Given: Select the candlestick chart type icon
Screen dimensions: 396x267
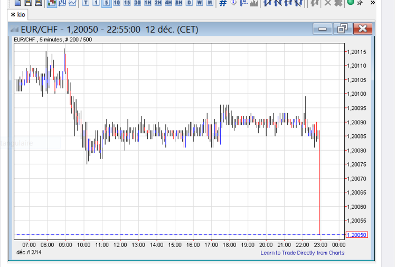Looking at the screenshot, I should click(x=52, y=3).
